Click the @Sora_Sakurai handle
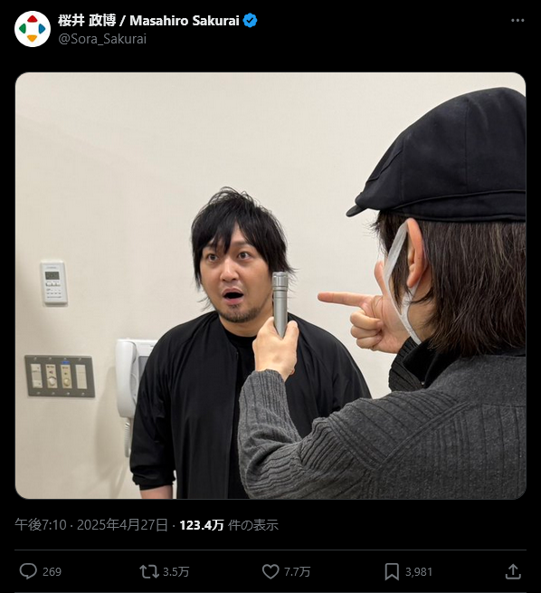541x593 pixels. pyautogui.click(x=102, y=39)
